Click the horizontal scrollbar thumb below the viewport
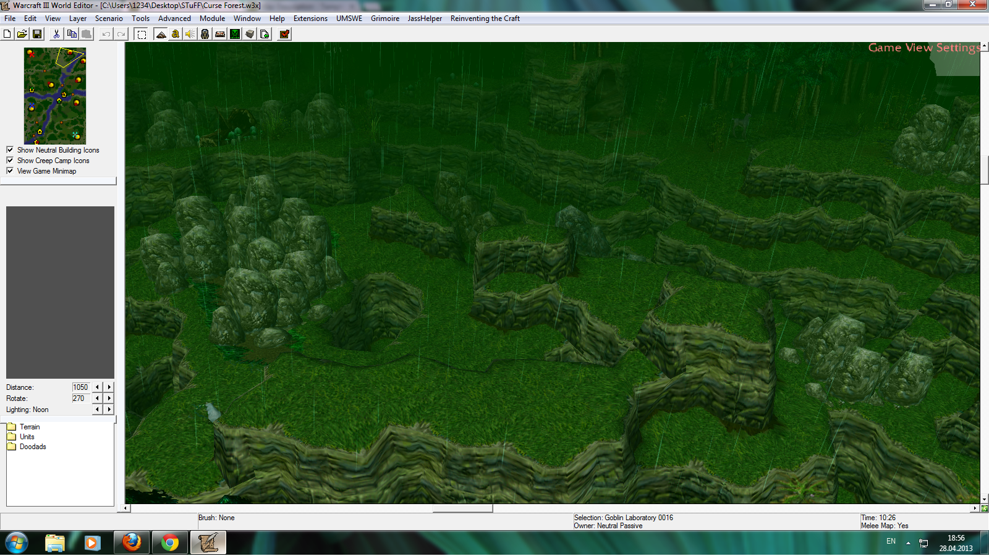The width and height of the screenshot is (989, 556). click(x=462, y=508)
